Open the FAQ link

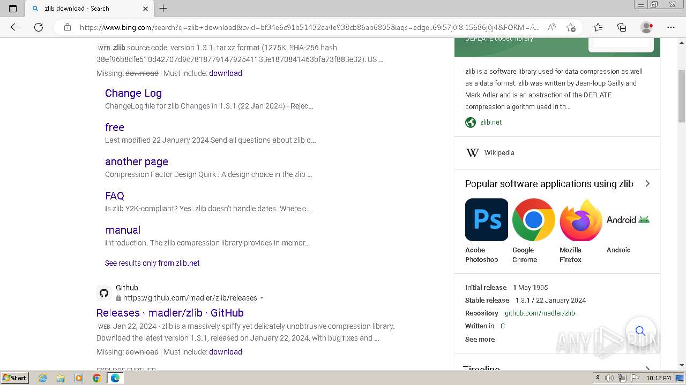(115, 196)
